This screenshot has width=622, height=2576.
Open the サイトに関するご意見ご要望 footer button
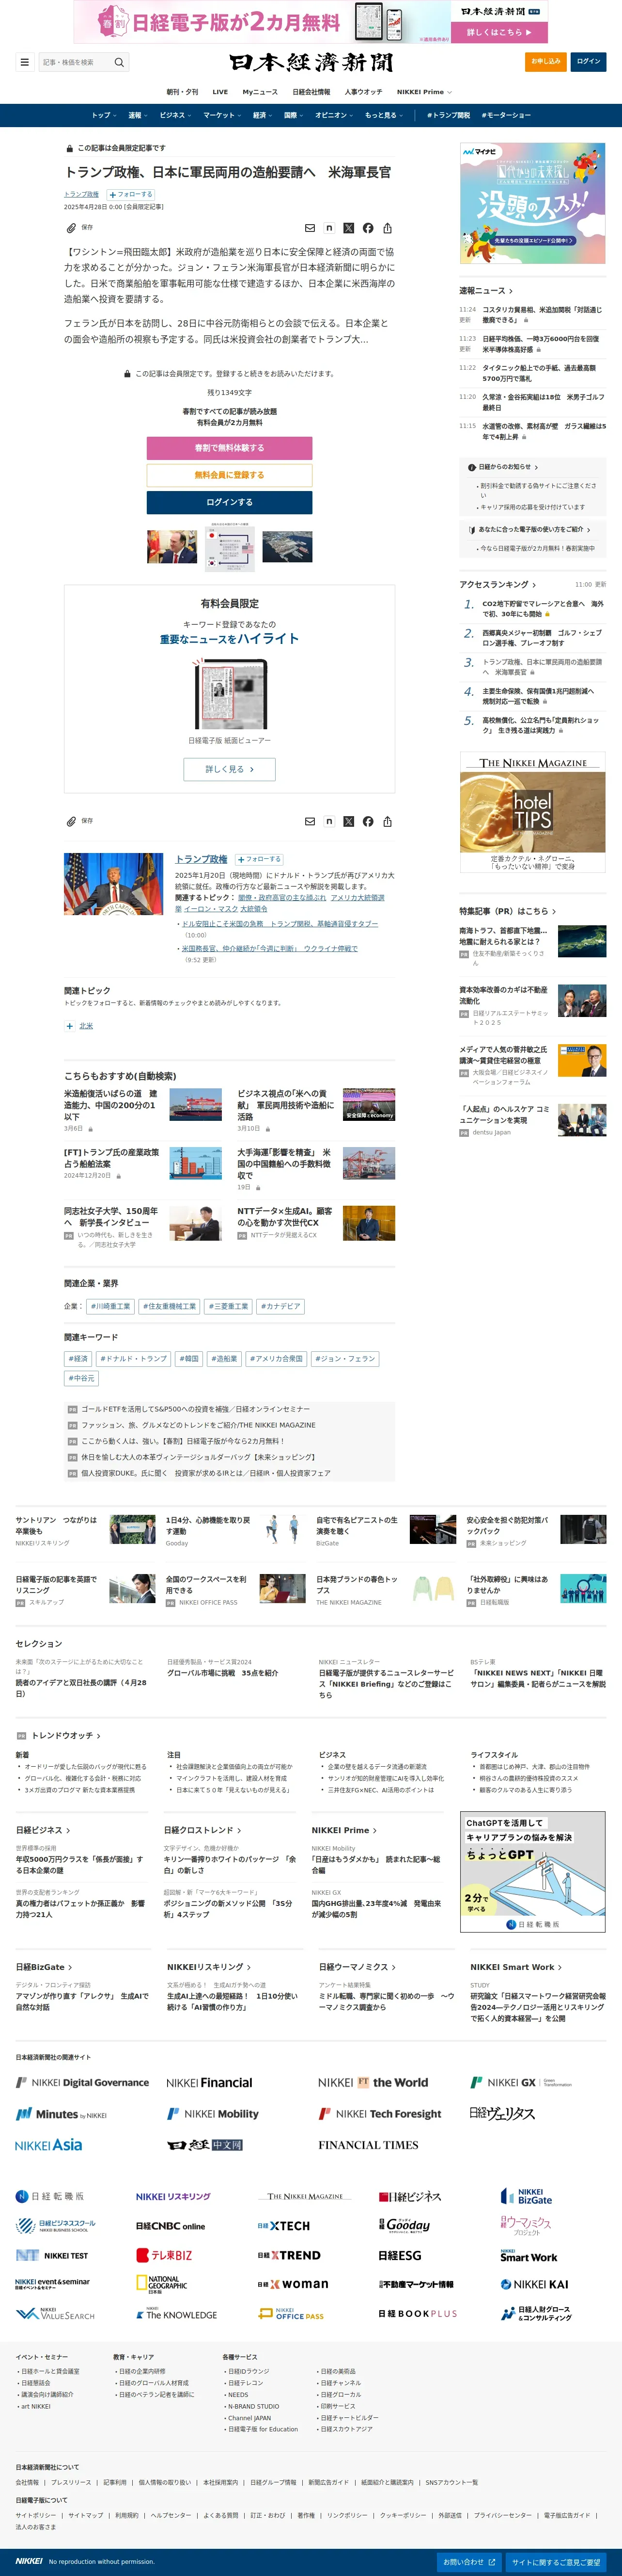coord(557,2562)
